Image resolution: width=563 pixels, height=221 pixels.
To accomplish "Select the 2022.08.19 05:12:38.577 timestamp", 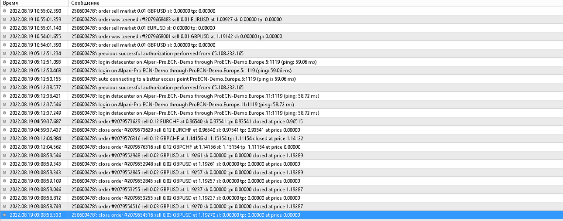I will point(35,88).
